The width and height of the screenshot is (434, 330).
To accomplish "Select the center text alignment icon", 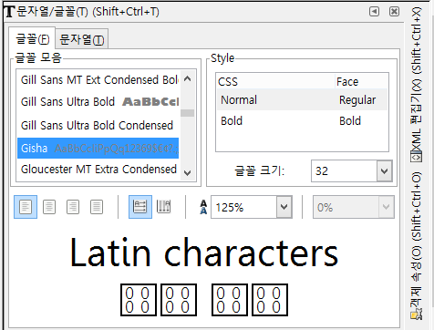I will coord(49,207).
